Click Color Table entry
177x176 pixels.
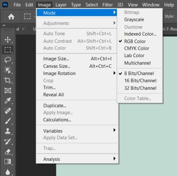click(140, 98)
